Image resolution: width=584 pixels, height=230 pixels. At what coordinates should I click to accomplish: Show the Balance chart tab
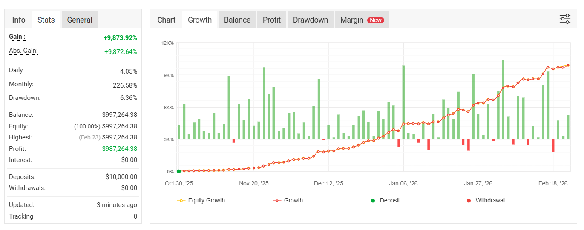pyautogui.click(x=237, y=20)
